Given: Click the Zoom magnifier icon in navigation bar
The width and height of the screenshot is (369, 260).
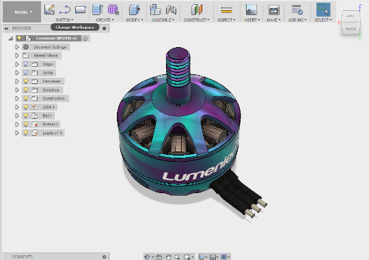Looking at the screenshot, I should point(177,257).
